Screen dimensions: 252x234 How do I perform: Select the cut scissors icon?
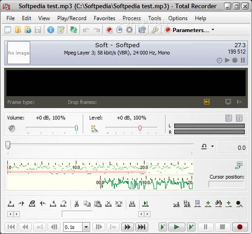(x=76, y=204)
